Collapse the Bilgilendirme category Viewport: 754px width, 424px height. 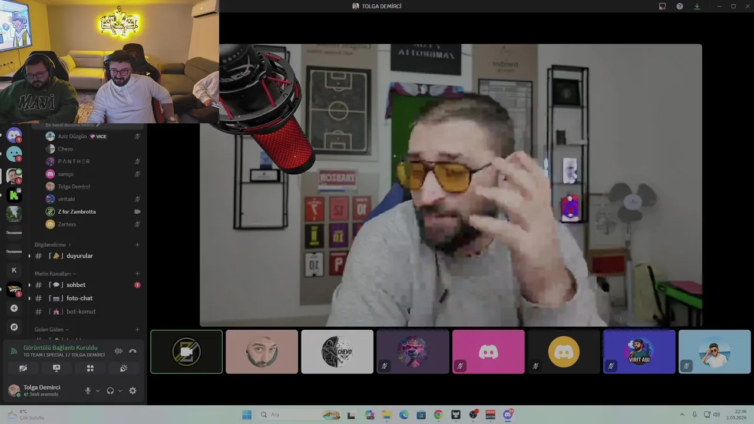52,244
